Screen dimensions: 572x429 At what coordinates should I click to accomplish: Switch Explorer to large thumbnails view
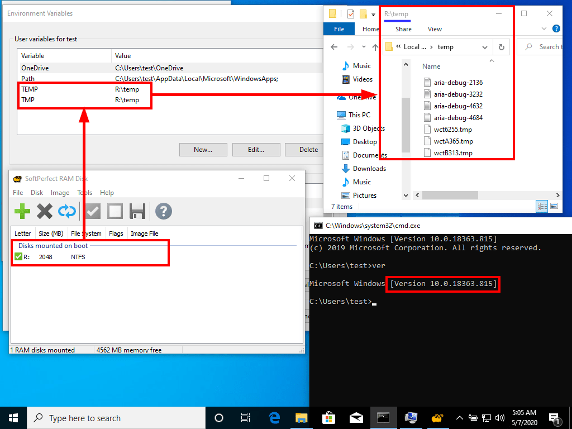pos(554,207)
